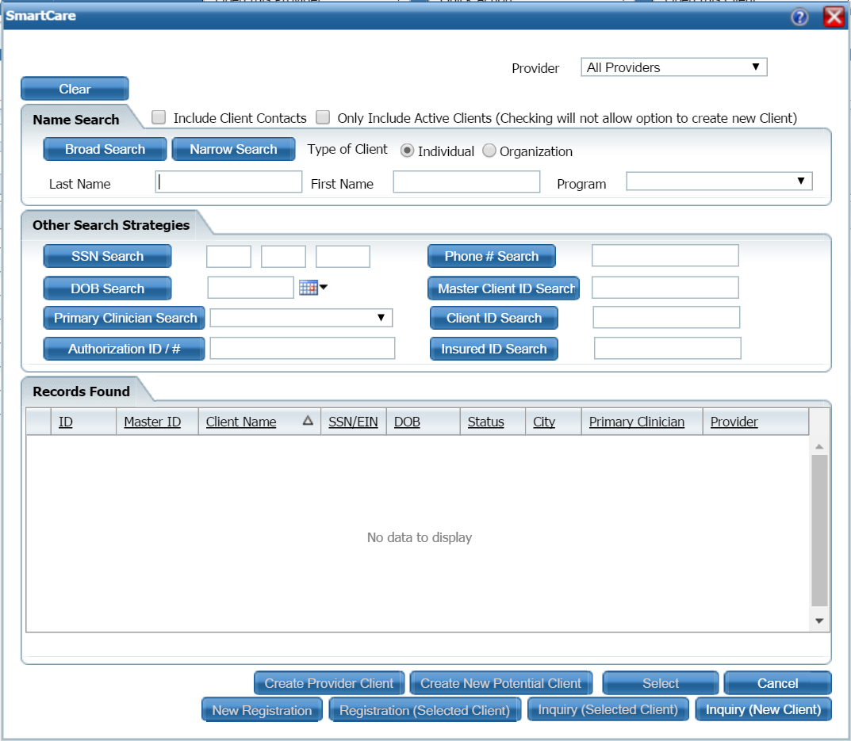Check Only Include Active Clients
This screenshot has height=741, width=851.
[323, 116]
